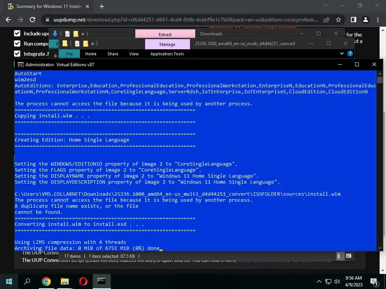Open Opera from the taskbar
The width and height of the screenshot is (386, 289).
coord(83,281)
